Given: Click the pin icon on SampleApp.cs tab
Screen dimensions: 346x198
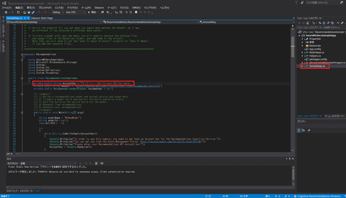Looking at the screenshot, I should [25, 18].
